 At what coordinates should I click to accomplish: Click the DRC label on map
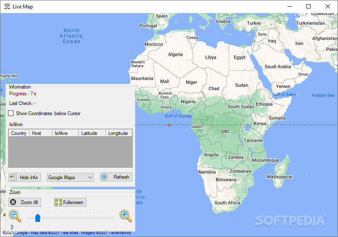[x=226, y=132]
